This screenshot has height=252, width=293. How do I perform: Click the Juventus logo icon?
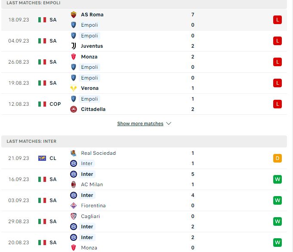[x=74, y=46]
